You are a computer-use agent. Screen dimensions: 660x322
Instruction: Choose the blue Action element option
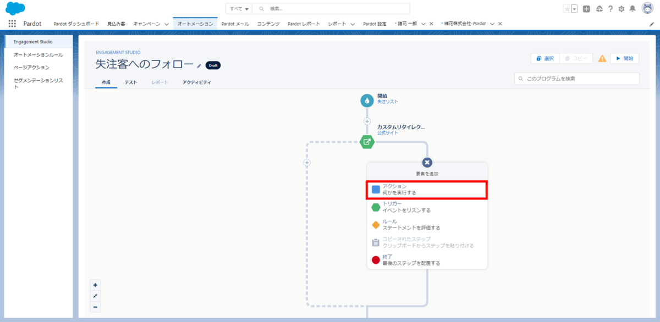(x=427, y=190)
